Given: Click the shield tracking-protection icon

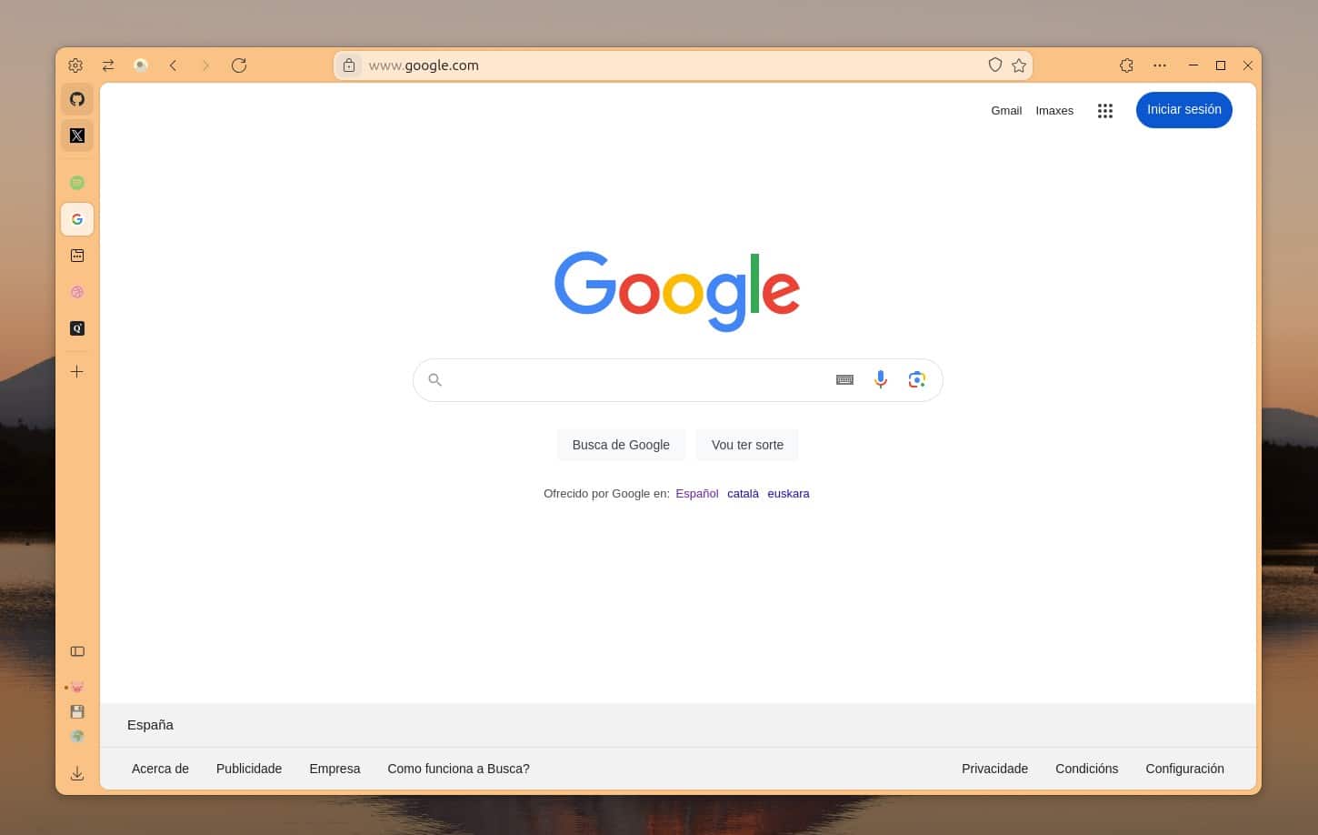Looking at the screenshot, I should pos(995,65).
